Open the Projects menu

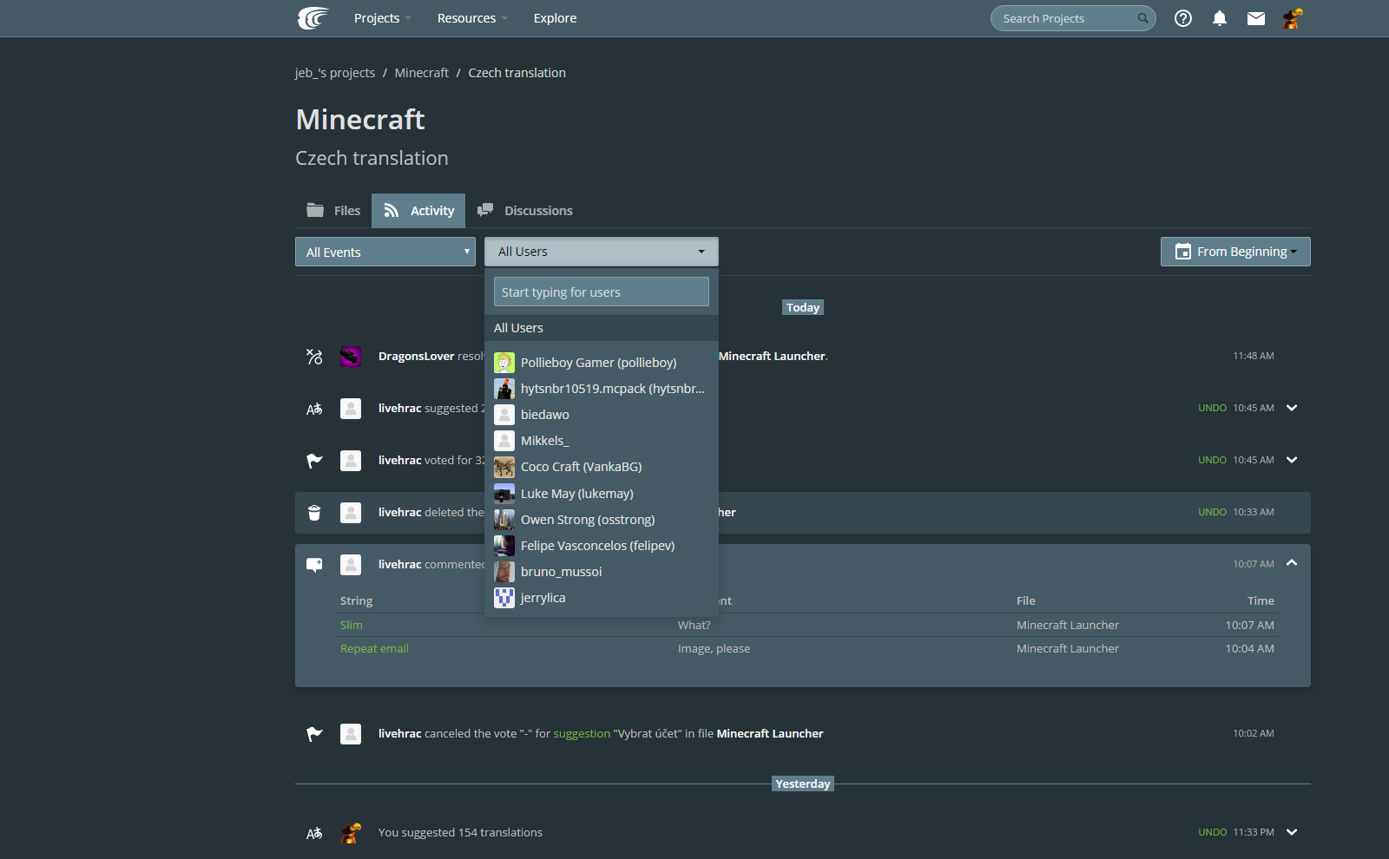(x=382, y=18)
